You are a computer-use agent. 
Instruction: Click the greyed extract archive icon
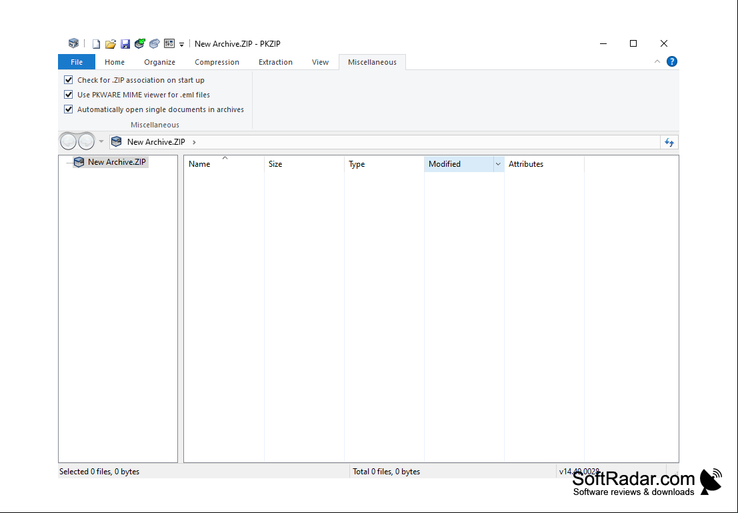point(155,44)
